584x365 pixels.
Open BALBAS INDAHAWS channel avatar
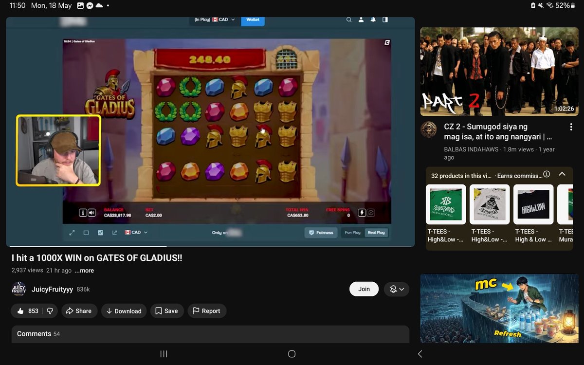click(429, 129)
